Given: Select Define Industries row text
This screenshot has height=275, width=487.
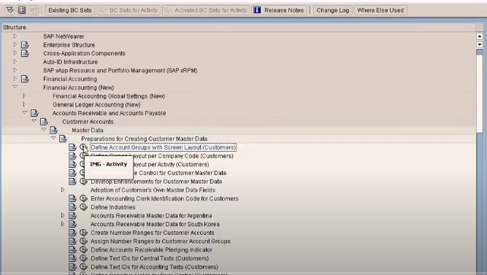Looking at the screenshot, I should click(x=113, y=207).
